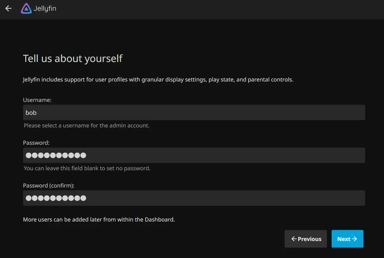Click the Password: label
This screenshot has height=258, width=384.
coord(36,143)
